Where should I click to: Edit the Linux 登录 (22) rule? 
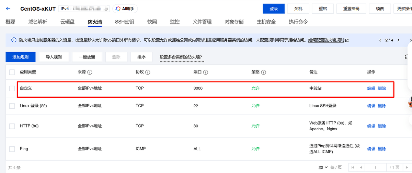click(371, 106)
